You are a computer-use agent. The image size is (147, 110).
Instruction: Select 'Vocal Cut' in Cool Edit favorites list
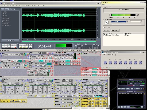(4, 12)
